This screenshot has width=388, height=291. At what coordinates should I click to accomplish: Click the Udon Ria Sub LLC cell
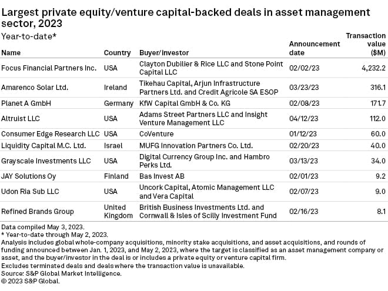click(x=31, y=192)
